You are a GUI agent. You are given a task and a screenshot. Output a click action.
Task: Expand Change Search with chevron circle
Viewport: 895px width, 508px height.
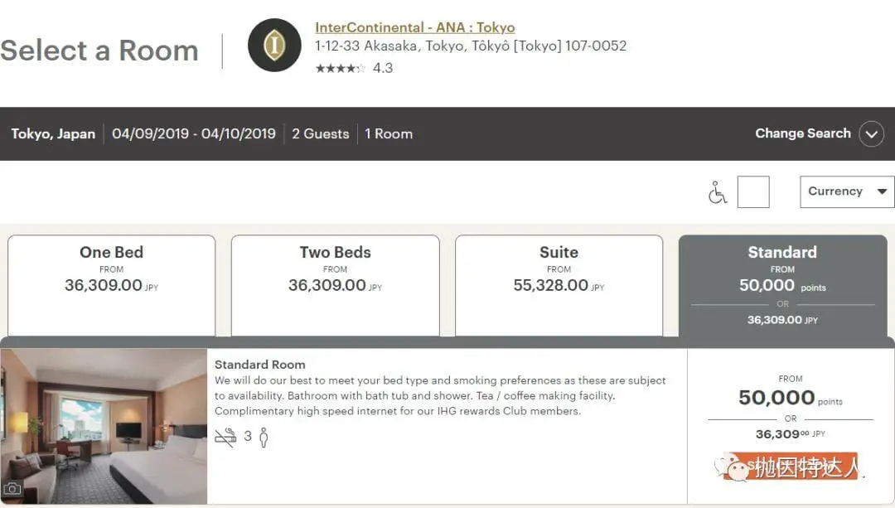click(871, 133)
